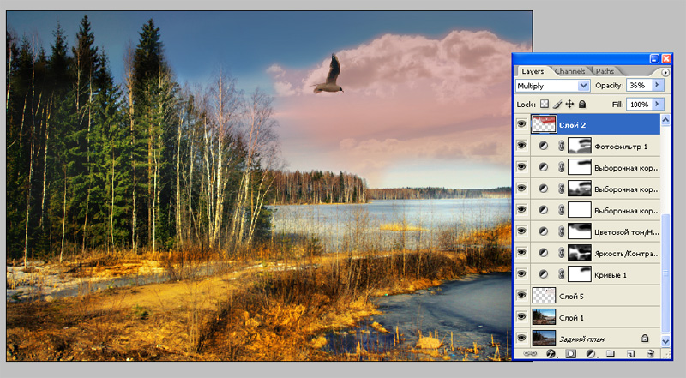The height and width of the screenshot is (378, 686).
Task: Open the Fill slider arrow
Action: click(657, 104)
